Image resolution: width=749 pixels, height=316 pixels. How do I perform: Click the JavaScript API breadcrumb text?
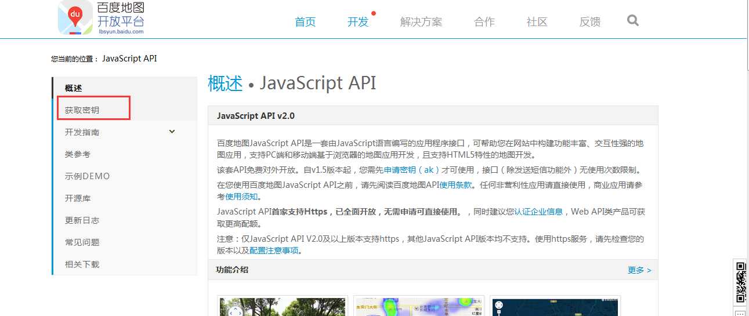[129, 59]
